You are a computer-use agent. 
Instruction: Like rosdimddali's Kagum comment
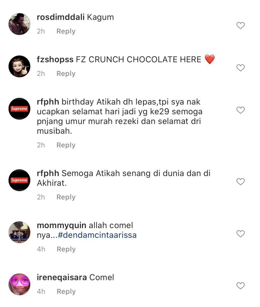(241, 25)
